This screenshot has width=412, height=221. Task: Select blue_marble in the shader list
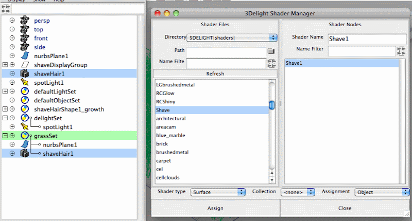(x=170, y=135)
